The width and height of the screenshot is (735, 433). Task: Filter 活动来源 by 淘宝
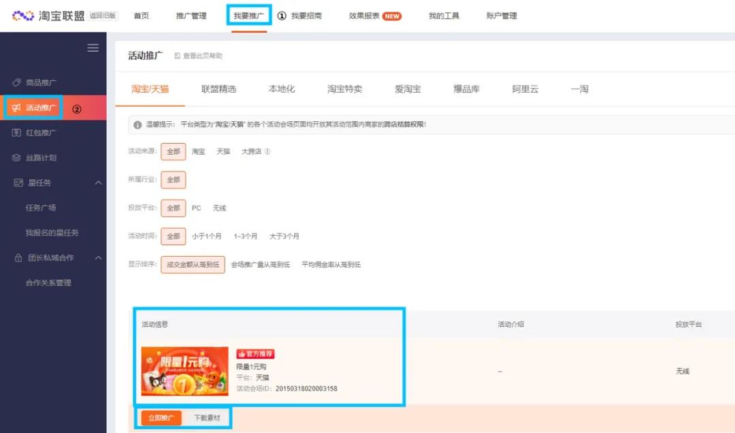(198, 152)
